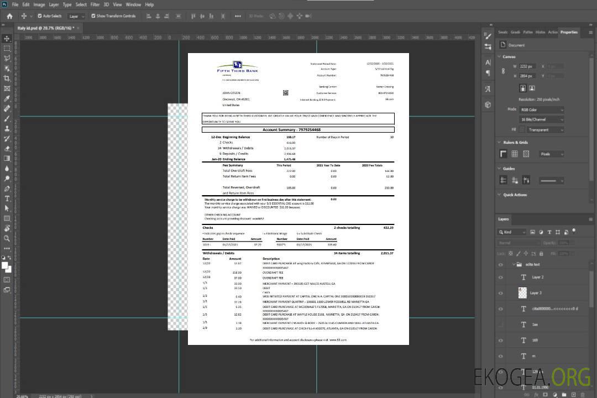Viewport: 597px width, 398px height.
Task: Click the more options ellipsis in options bar
Action: (238, 16)
